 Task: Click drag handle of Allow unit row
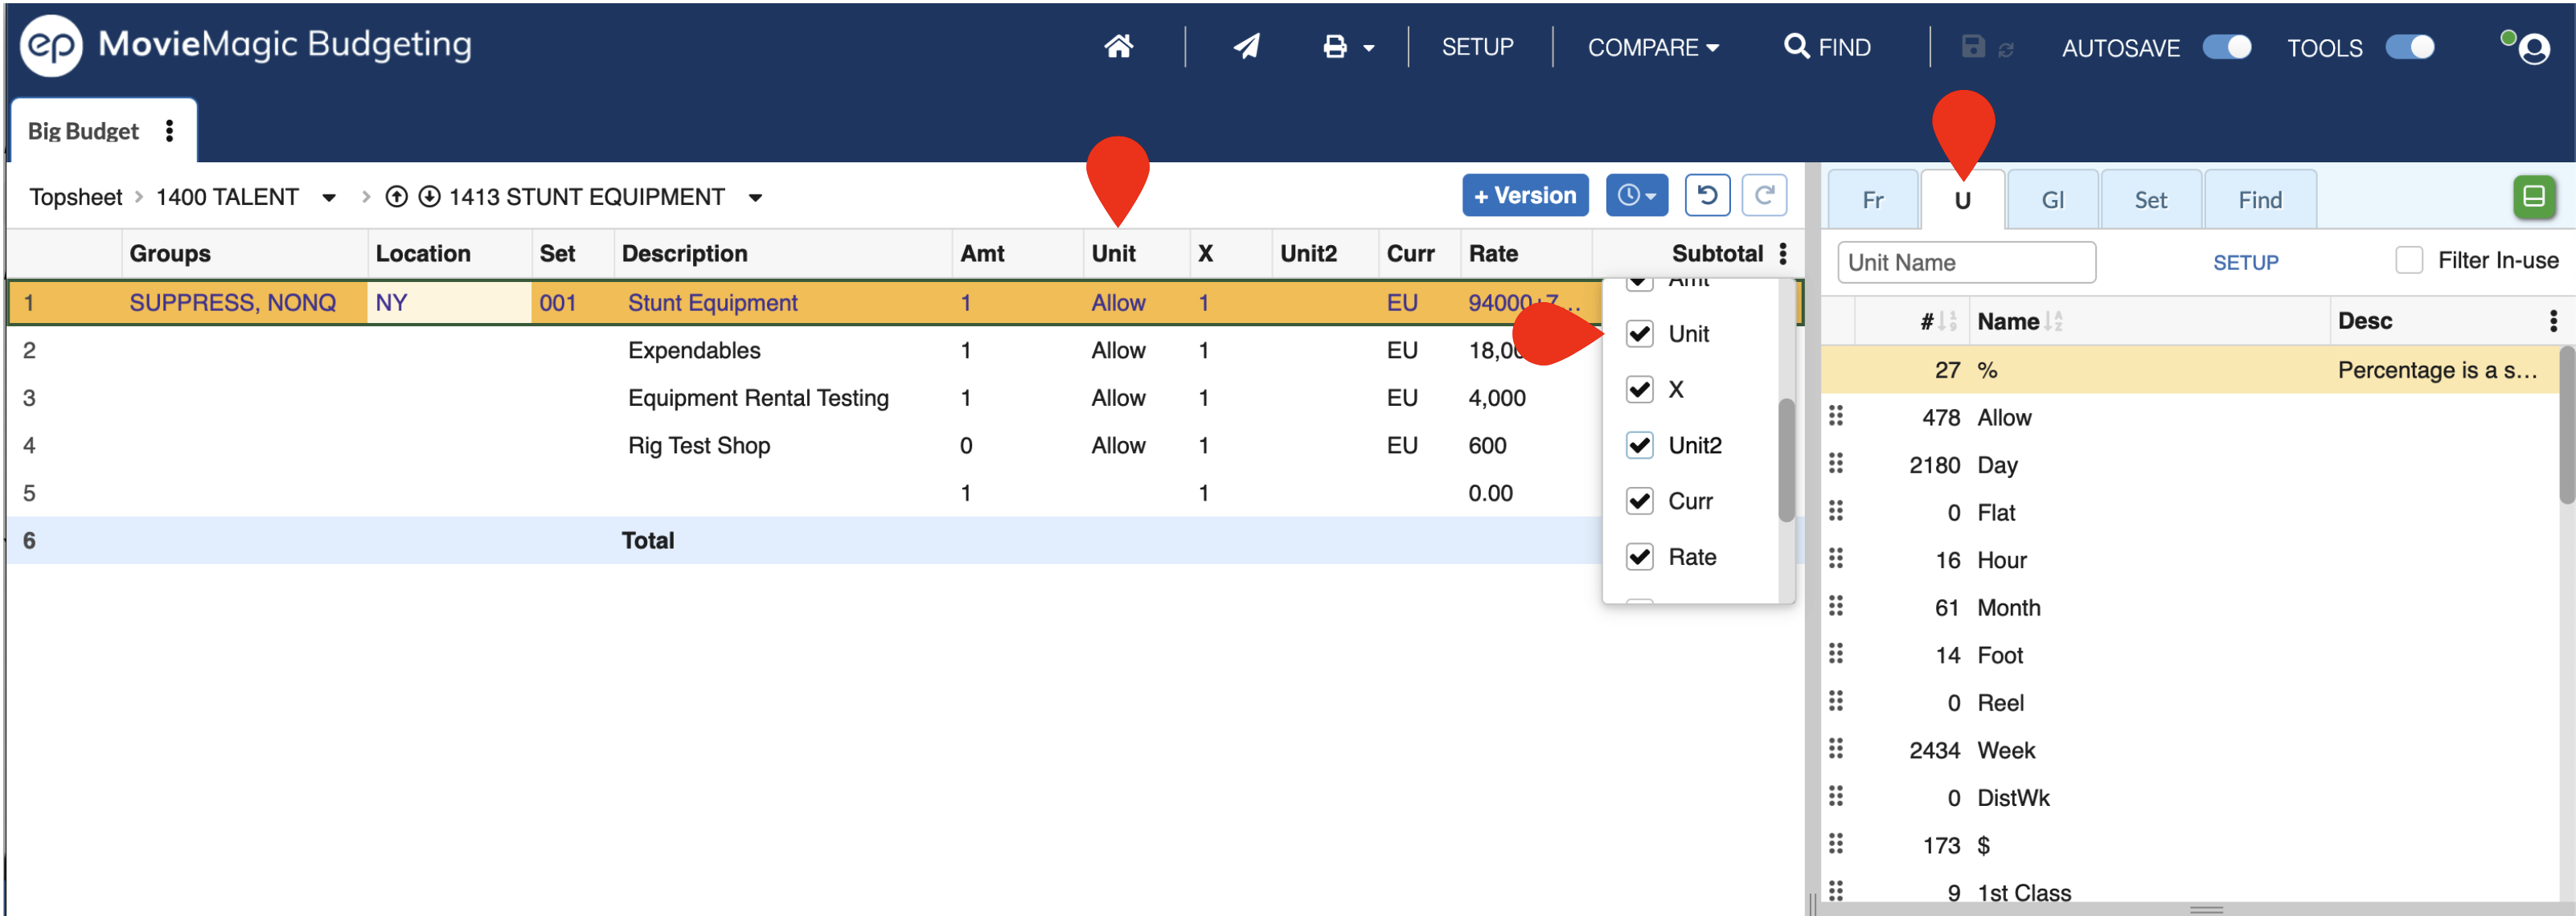1835,416
